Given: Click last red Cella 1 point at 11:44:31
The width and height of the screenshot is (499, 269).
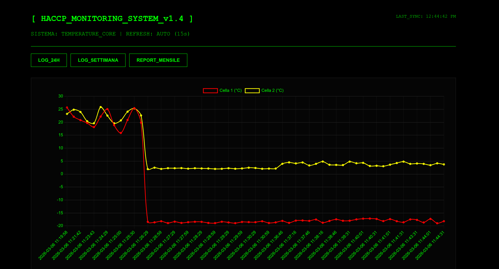Looking at the screenshot, I should pyautogui.click(x=444, y=221).
